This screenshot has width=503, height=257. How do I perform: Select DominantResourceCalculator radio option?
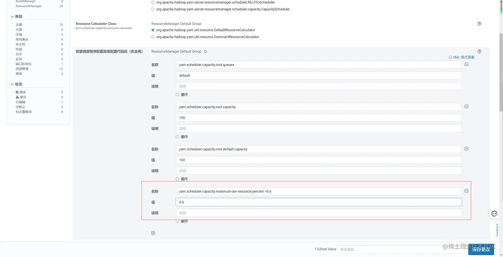pos(153,37)
